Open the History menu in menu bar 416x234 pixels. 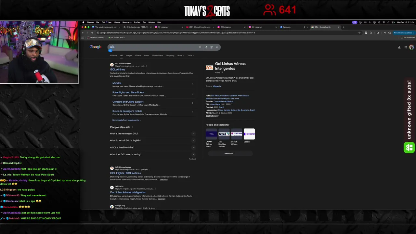tap(117, 22)
